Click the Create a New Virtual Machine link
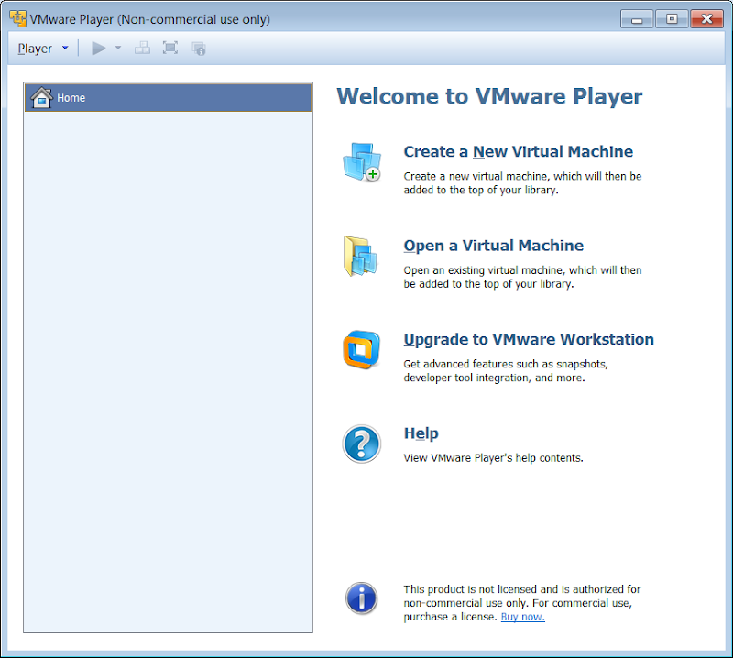This screenshot has height=658, width=733. [518, 151]
